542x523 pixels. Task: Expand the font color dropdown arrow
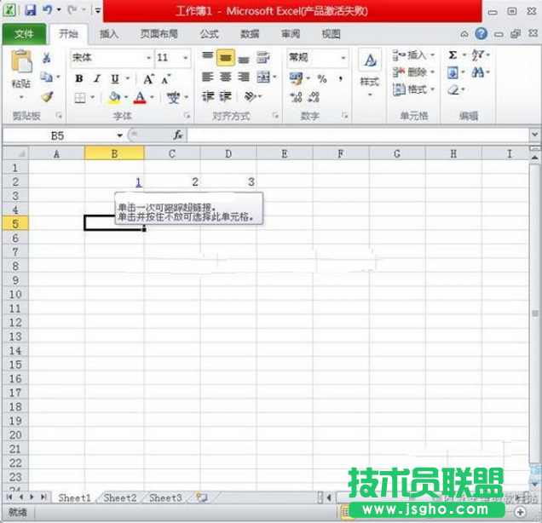153,97
